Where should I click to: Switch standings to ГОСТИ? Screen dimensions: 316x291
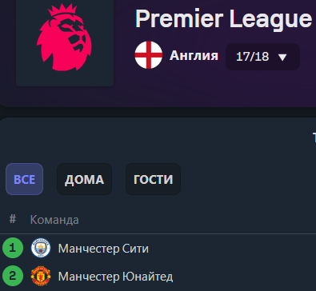pyautogui.click(x=153, y=179)
